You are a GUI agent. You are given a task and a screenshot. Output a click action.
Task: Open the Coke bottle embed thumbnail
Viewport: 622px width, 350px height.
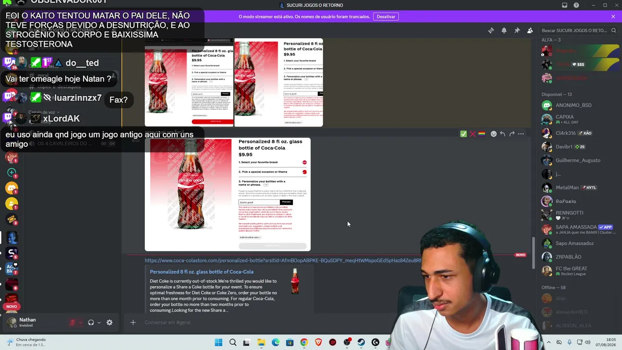(x=294, y=281)
